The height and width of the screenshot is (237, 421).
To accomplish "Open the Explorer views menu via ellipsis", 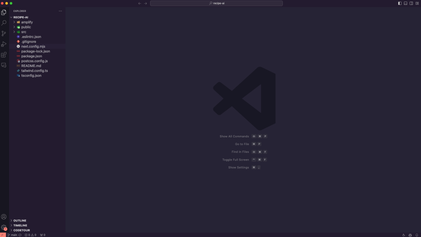I will click(60, 11).
